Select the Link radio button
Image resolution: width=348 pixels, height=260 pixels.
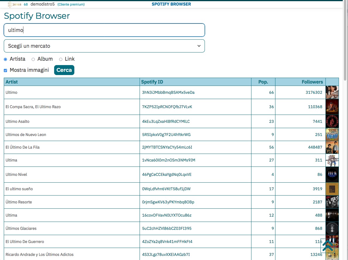coord(61,59)
